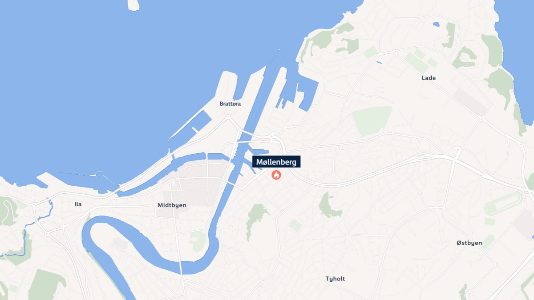
Task: Click the Brattøra district label
Action: 230,104
